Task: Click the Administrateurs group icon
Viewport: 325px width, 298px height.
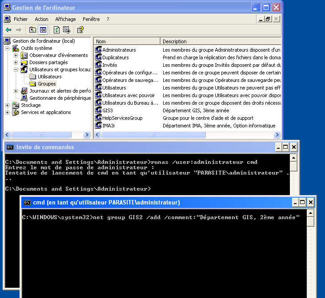Action: coord(98,49)
